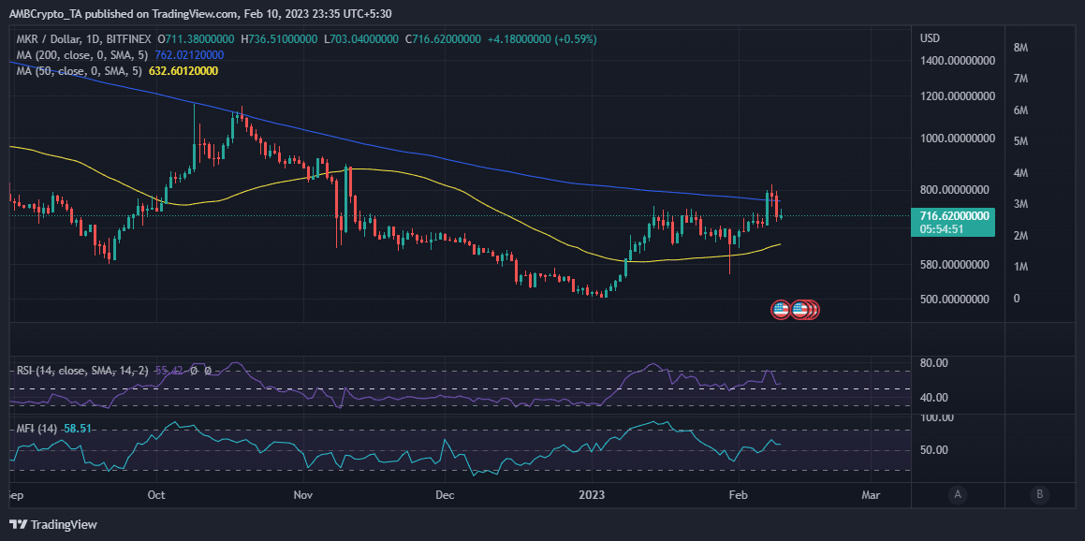Click the RSI (14) indicator legend
This screenshot has width=1085, height=541.
click(x=81, y=371)
